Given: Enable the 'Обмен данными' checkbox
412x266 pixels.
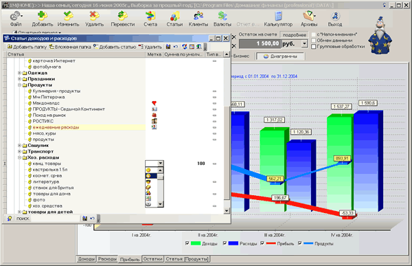Looking at the screenshot, I should coord(314,41).
